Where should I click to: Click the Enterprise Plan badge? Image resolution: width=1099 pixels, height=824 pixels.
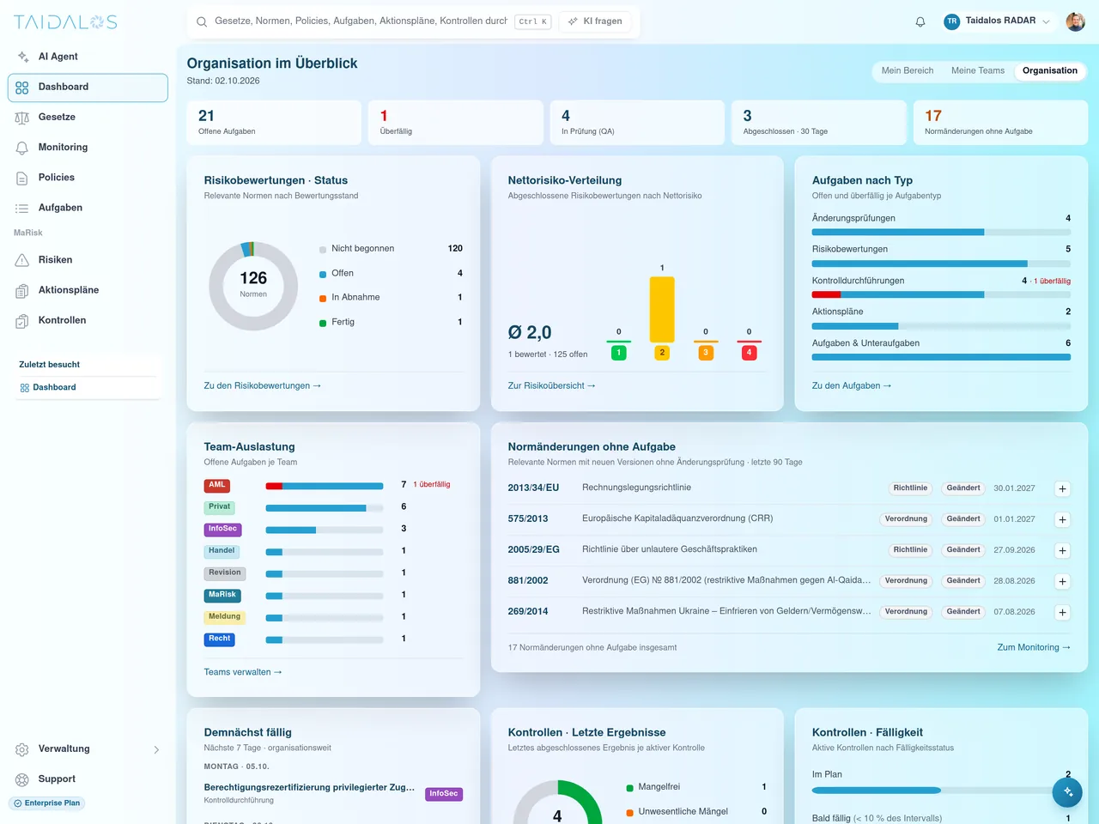tap(47, 803)
